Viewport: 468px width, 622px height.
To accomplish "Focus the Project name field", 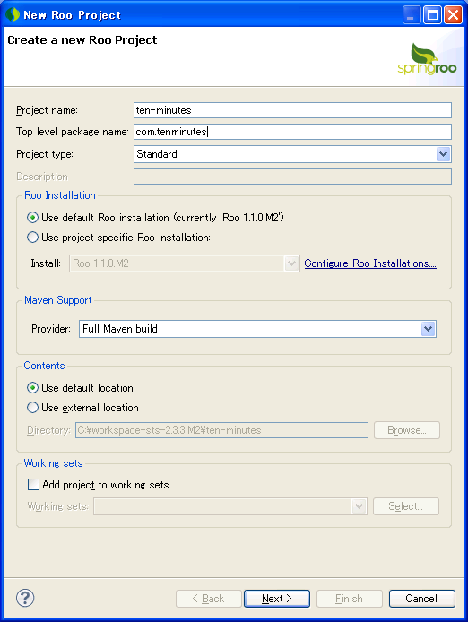I will point(292,110).
